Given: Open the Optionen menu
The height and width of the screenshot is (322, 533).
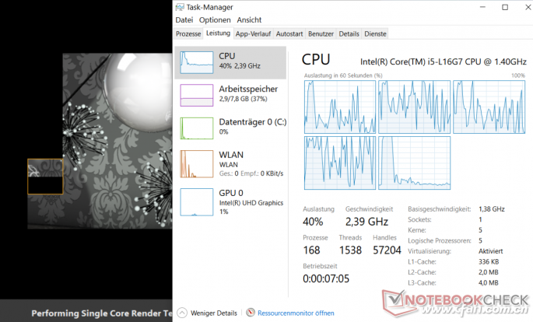Looking at the screenshot, I should point(215,20).
